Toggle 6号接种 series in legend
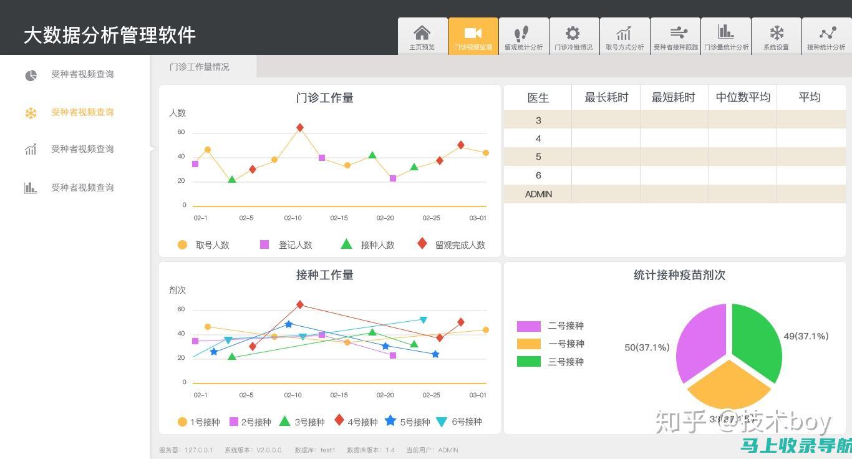The height and width of the screenshot is (459, 852). [x=458, y=422]
